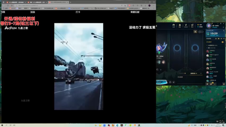Click the 加油 floating comment text
The height and width of the screenshot is (127, 226).
(x=32, y=12)
